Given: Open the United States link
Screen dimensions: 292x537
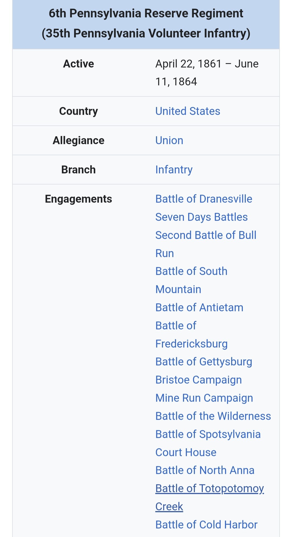Looking at the screenshot, I should coord(188,111).
